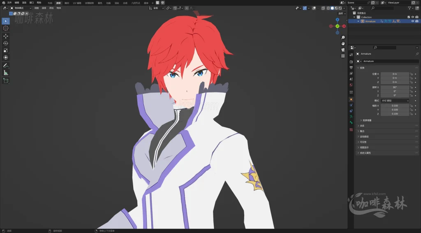The width and height of the screenshot is (421, 233).
Task: Switch to the 几何节点 workspace tab
Action: pos(136,3)
